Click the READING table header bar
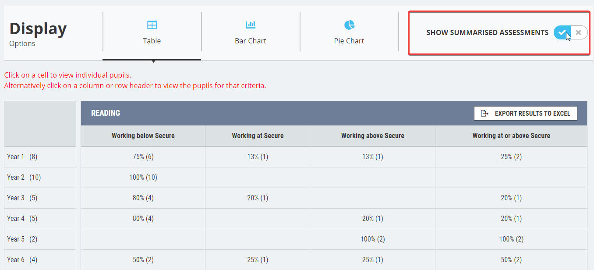This screenshot has width=594, height=270. coord(106,113)
